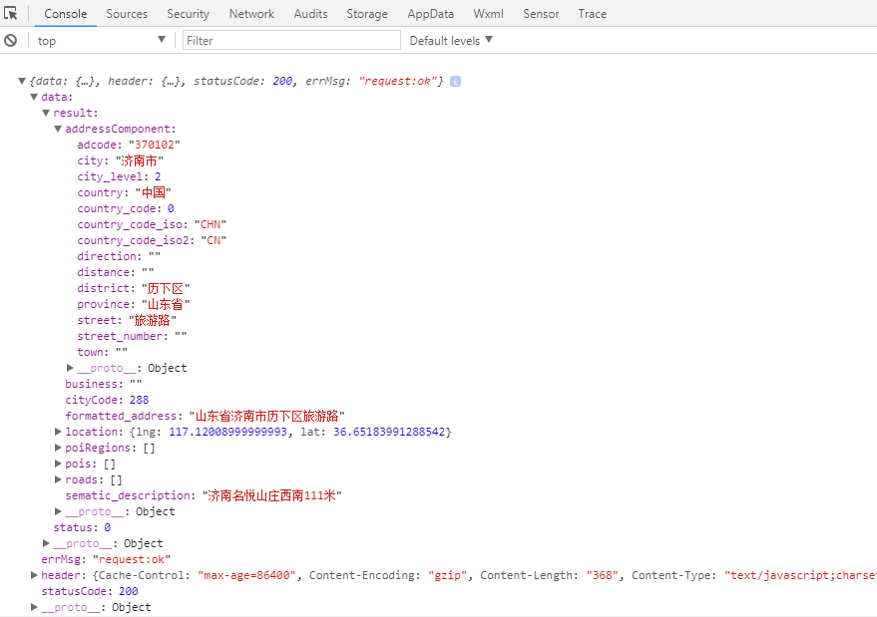Expand the roads array
Image resolution: width=877 pixels, height=617 pixels.
coord(58,479)
